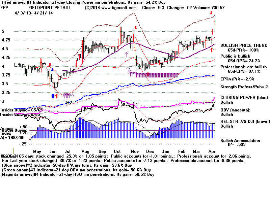
Task: Click the May month label
Action: (x=37, y=151)
